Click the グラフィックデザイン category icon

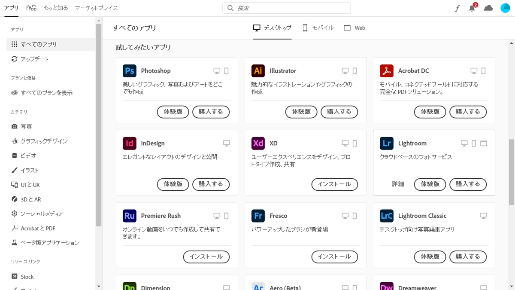(x=15, y=141)
